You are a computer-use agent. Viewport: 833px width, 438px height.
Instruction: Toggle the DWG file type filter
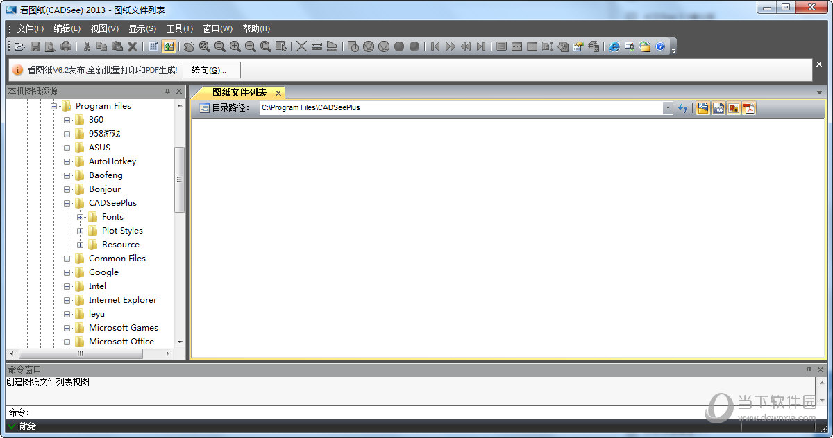(x=703, y=108)
